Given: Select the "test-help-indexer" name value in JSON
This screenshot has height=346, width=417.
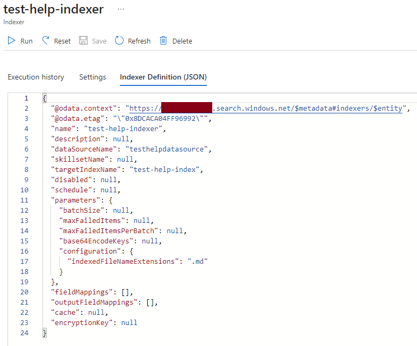Looking at the screenshot, I should (123, 129).
